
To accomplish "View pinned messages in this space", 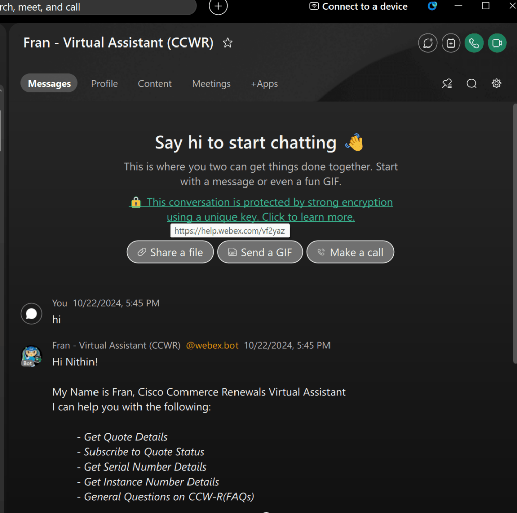I will coord(447,83).
